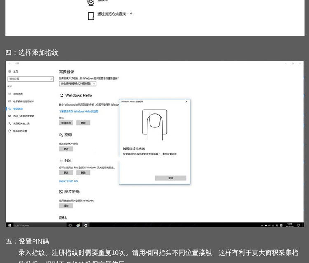The height and width of the screenshot is (263, 309).
Task: Click the magnifier icon in the settings search box
Action: click(x=51, y=79)
